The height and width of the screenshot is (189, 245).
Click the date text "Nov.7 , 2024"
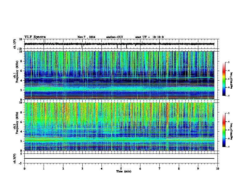(86, 37)
